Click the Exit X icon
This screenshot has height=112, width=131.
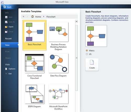(6, 74)
